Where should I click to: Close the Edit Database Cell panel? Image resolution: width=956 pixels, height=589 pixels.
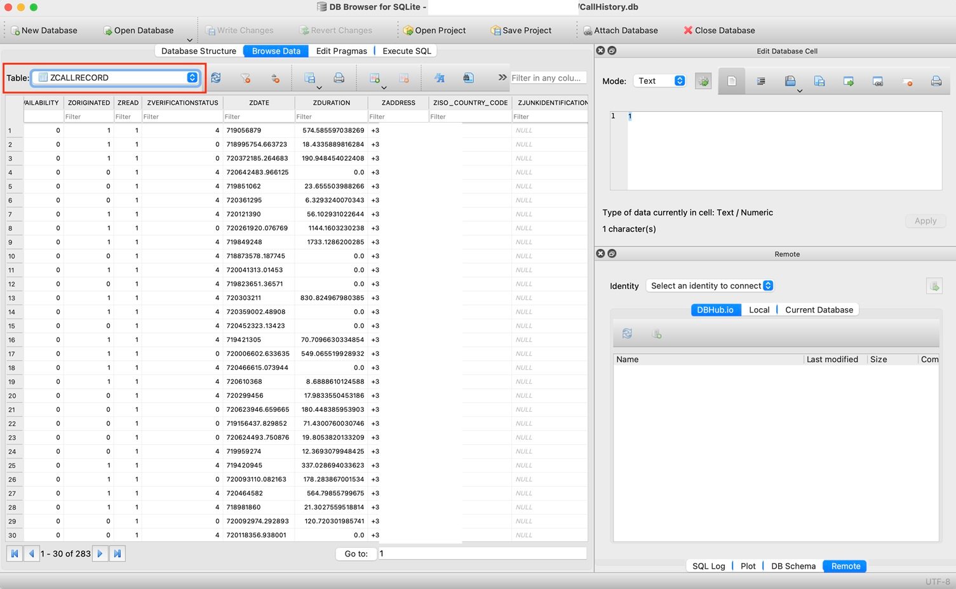pos(600,50)
